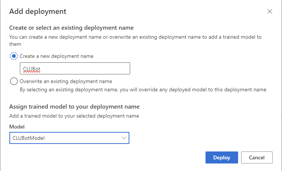Click the heading Create or select an existing deployment name
The image size is (282, 171).
tap(71, 28)
